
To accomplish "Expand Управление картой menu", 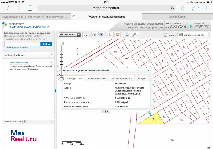I will (x=193, y=35).
